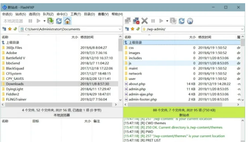This screenshot has height=142, width=248.
Task: Select the Battlefield V folder
Action: (60, 58)
